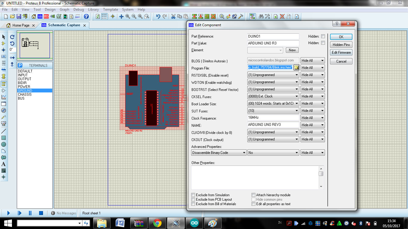Open the ISIS schematic capture icon
Viewport: 408px width, 229px height.
[40, 17]
